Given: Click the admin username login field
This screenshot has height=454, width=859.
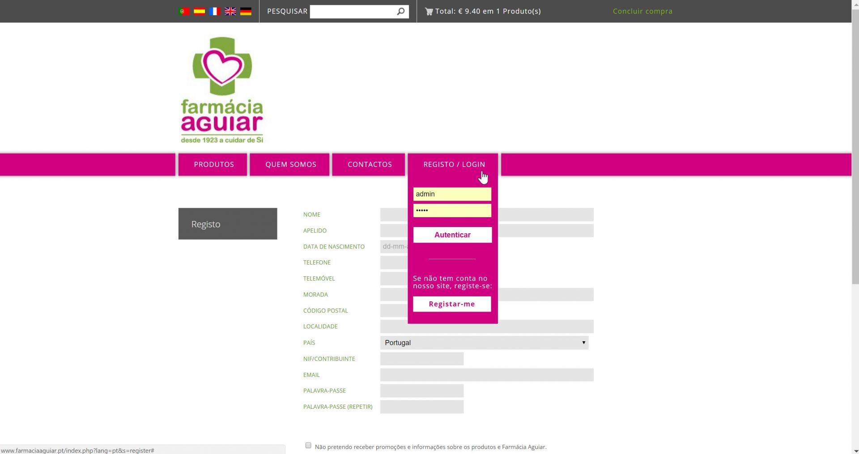Looking at the screenshot, I should coord(452,194).
